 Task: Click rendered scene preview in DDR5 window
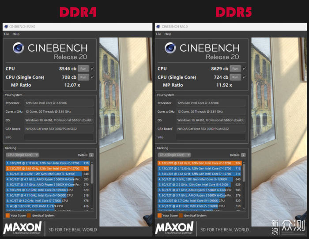[x=279, y=132]
